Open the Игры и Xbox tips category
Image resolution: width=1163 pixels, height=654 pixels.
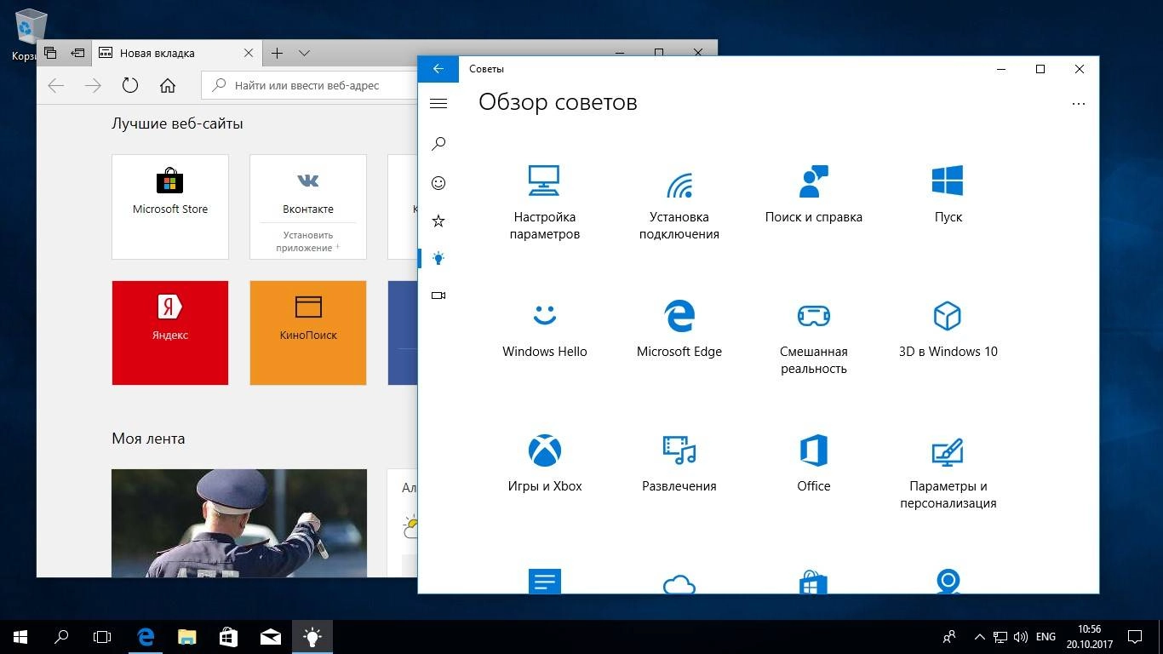pyautogui.click(x=545, y=465)
